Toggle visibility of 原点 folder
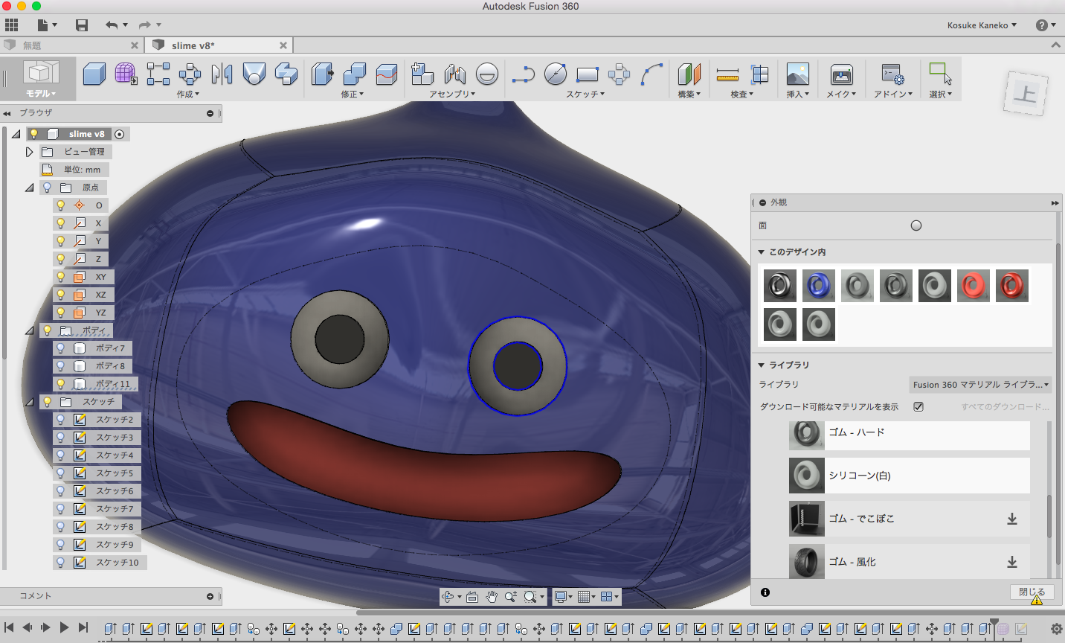The width and height of the screenshot is (1065, 643). tap(48, 188)
